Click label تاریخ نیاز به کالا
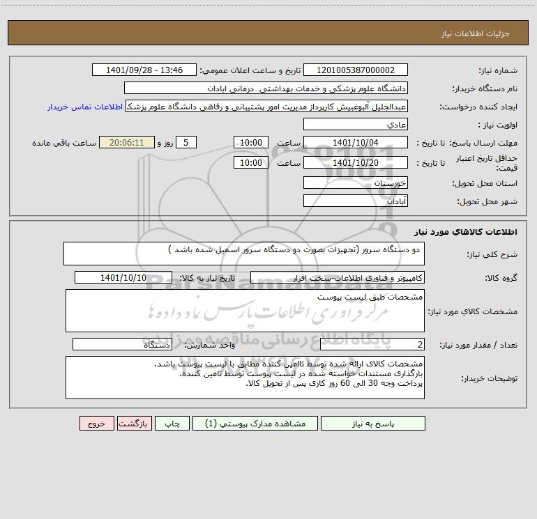 [x=208, y=279]
